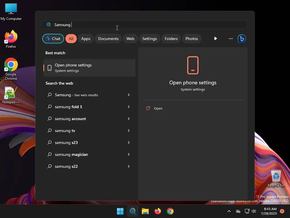290x218 pixels.
Task: Switch to the Web filter tab
Action: (130, 39)
